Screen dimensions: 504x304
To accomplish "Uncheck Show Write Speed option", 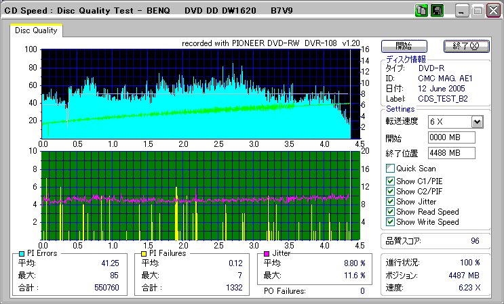I will pos(390,222).
